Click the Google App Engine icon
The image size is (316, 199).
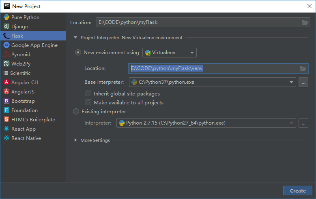coord(6,45)
